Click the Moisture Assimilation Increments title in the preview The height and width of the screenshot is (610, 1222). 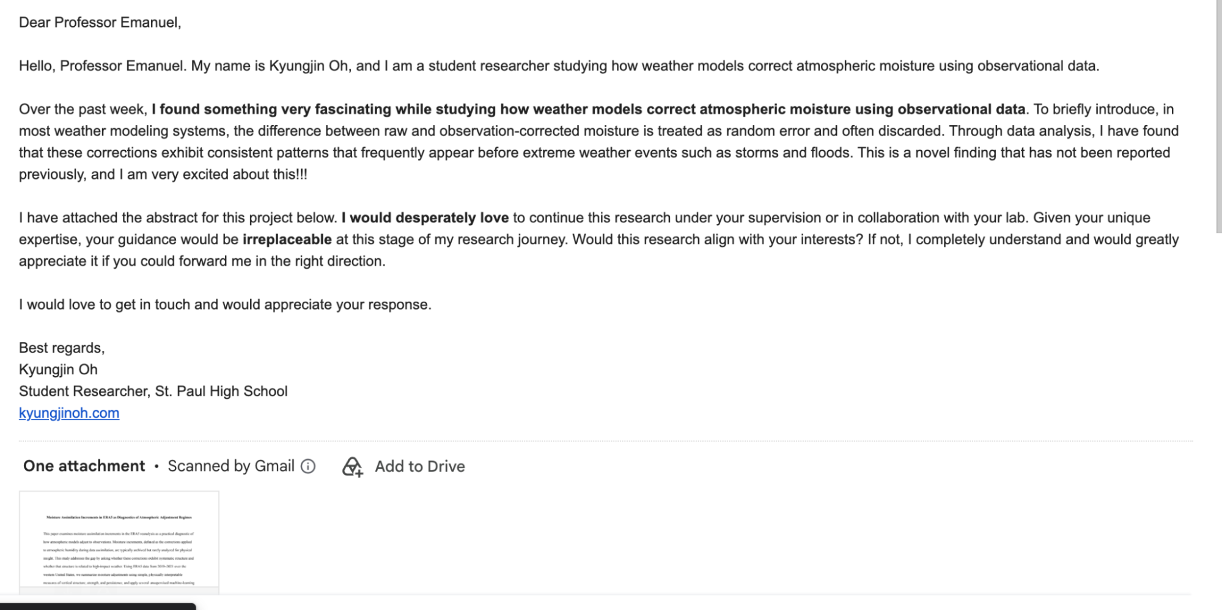click(x=119, y=517)
